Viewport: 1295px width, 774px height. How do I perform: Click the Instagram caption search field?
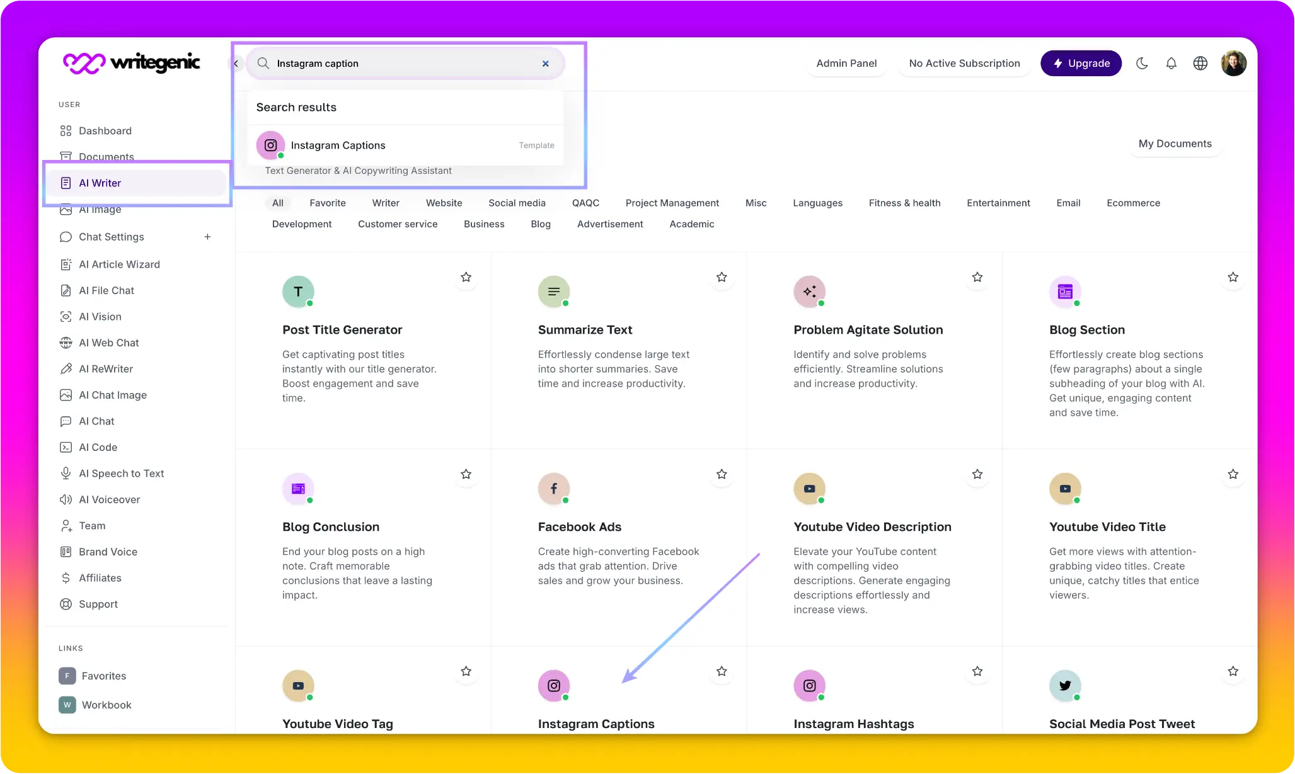[405, 64]
